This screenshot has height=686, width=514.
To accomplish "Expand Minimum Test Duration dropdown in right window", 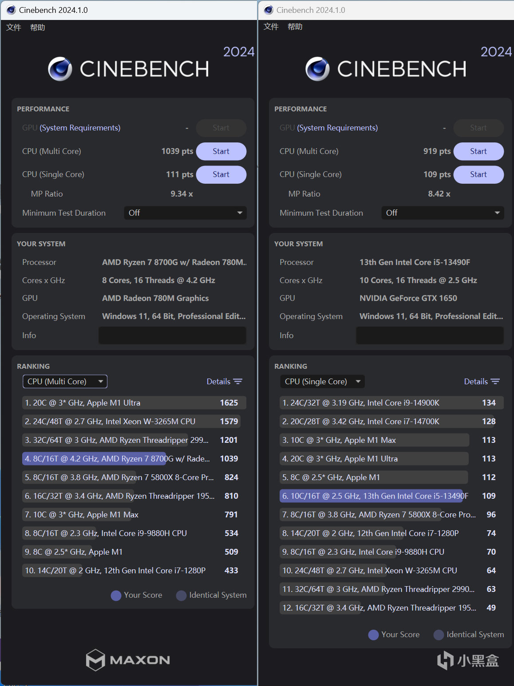I will 443,213.
